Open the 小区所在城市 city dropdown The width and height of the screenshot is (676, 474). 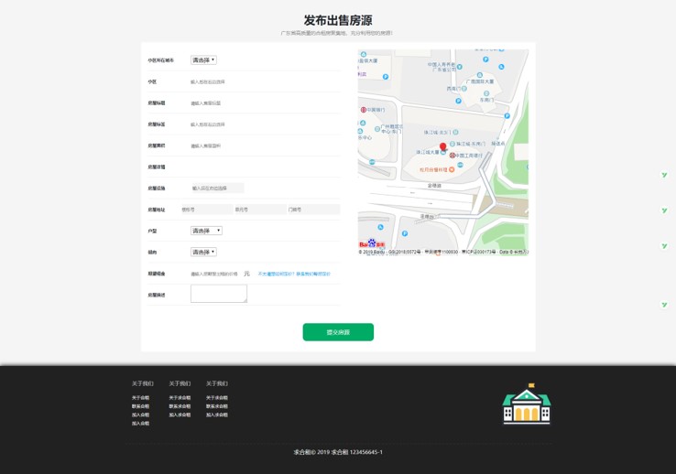pyautogui.click(x=203, y=60)
